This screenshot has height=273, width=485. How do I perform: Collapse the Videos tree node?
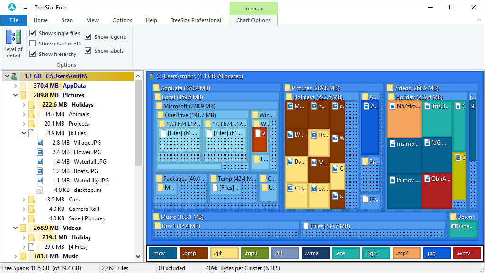tap(15, 228)
